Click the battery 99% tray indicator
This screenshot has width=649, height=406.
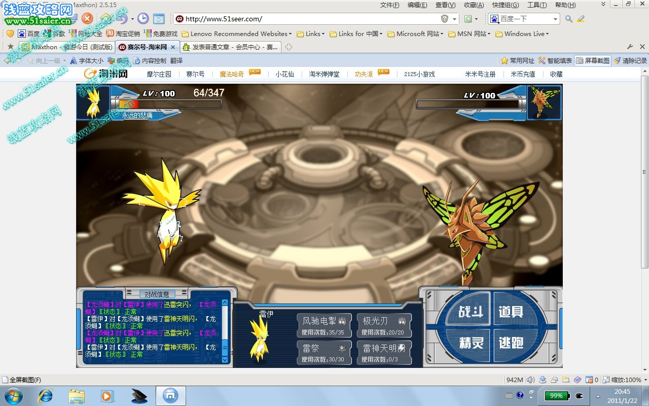(557, 395)
